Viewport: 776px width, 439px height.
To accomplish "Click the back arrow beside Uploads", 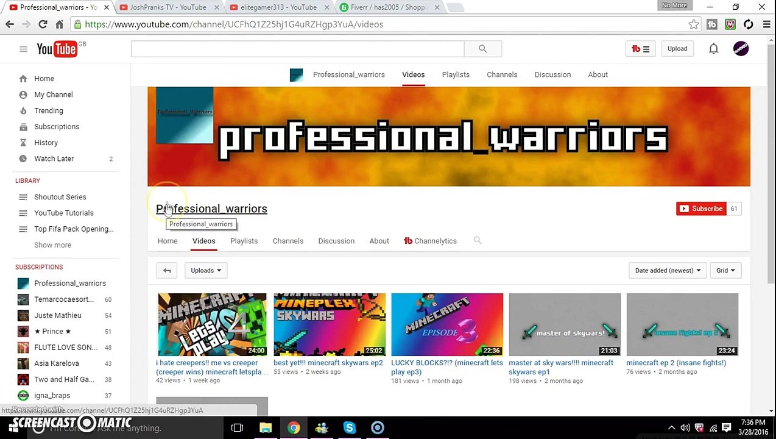I will click(167, 270).
